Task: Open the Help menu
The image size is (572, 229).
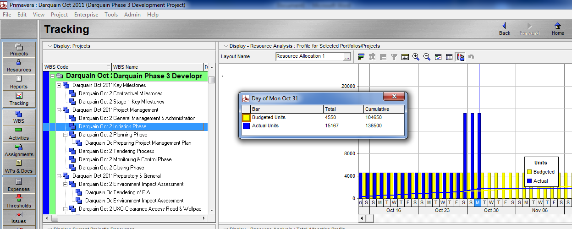Action: pos(153,15)
